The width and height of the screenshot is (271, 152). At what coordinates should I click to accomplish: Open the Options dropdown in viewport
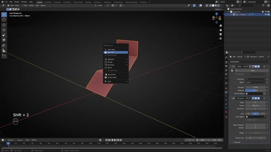tap(218, 9)
